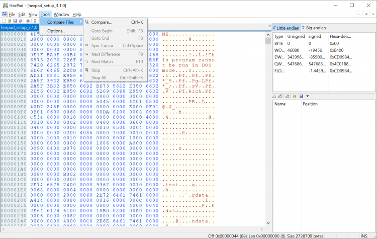Expand the bookmarks toolbar dropdown arrow
This screenshot has width=377, height=239.
pyautogui.click(x=307, y=96)
